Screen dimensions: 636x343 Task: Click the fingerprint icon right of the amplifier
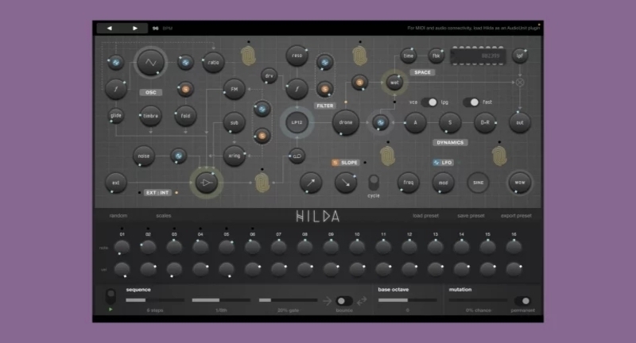262,183
